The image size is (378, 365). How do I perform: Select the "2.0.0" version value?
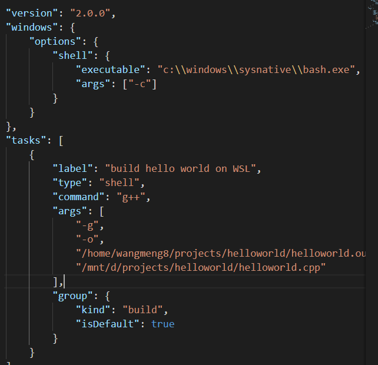tap(91, 14)
